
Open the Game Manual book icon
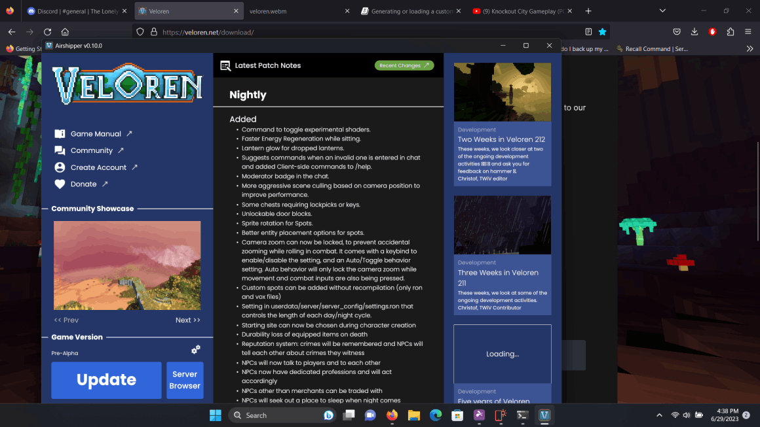pyautogui.click(x=60, y=134)
